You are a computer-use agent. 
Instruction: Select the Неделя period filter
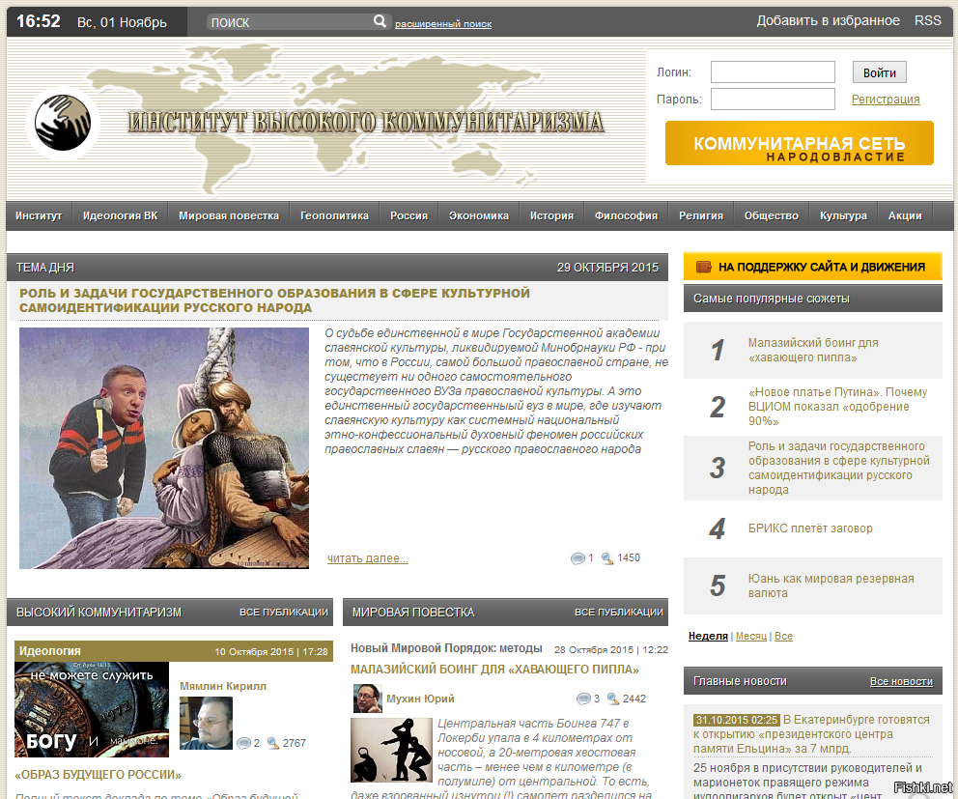pyautogui.click(x=708, y=636)
